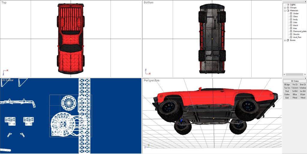
Task: Toggle BBox bounding box display
Action: tap(295, 94)
